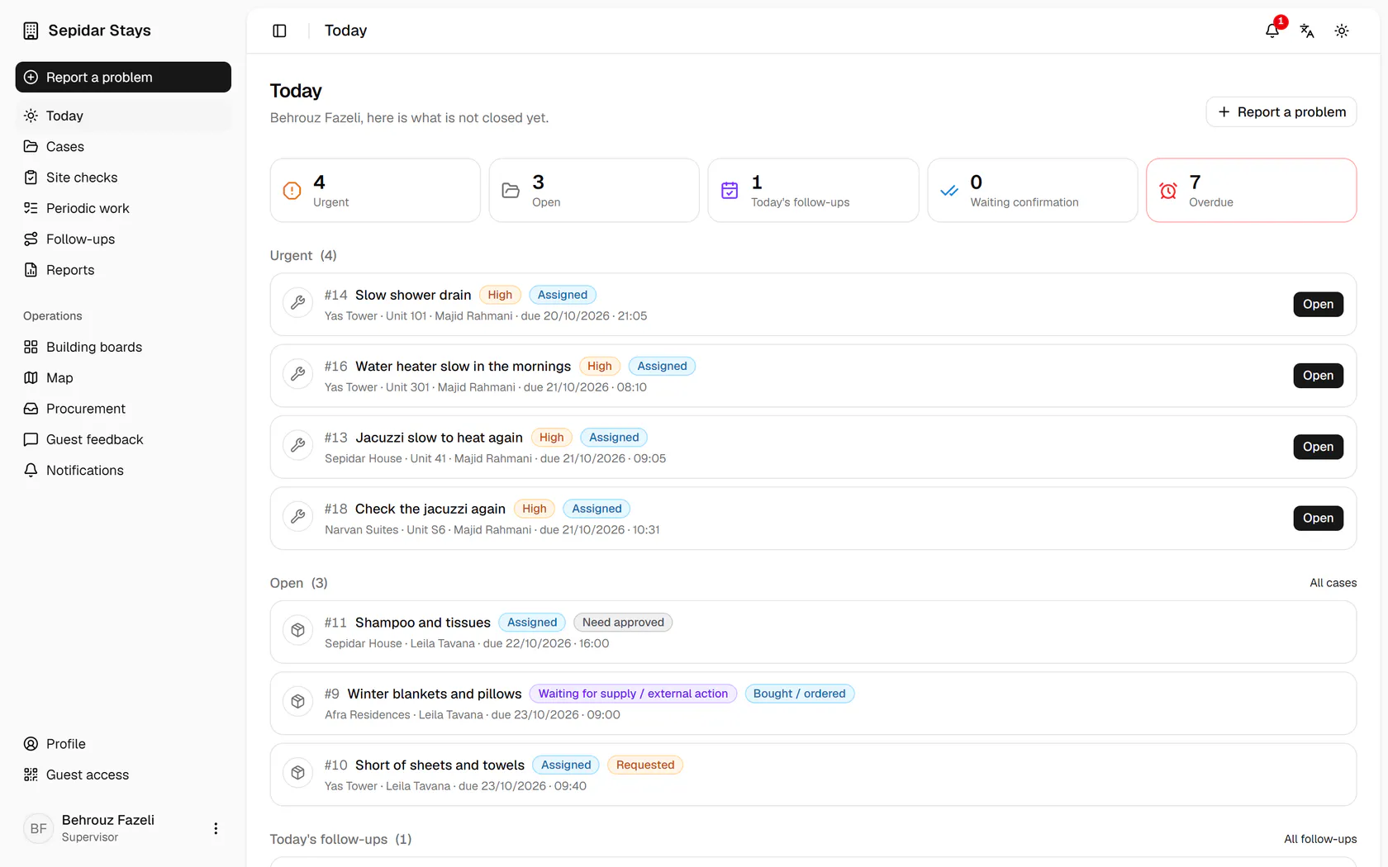This screenshot has width=1388, height=867.
Task: Go to Today in sidebar
Action: pyautogui.click(x=123, y=116)
